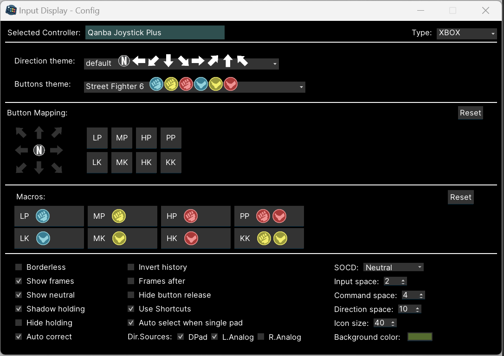Click the Input space stepper arrows
The height and width of the screenshot is (356, 504).
[x=403, y=281]
